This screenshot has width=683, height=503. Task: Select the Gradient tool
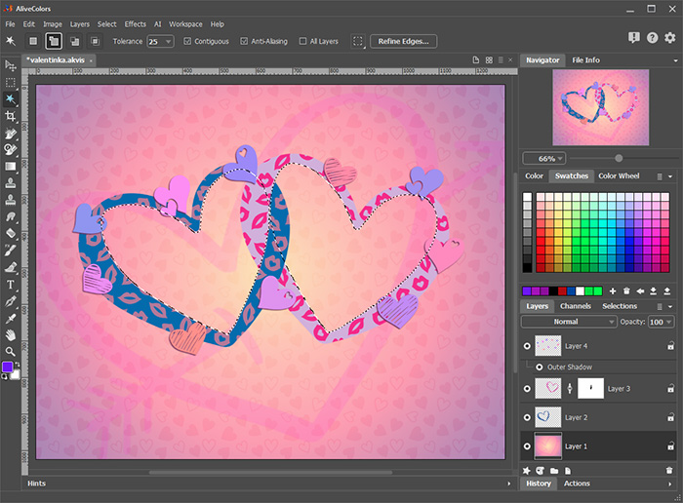pos(10,167)
